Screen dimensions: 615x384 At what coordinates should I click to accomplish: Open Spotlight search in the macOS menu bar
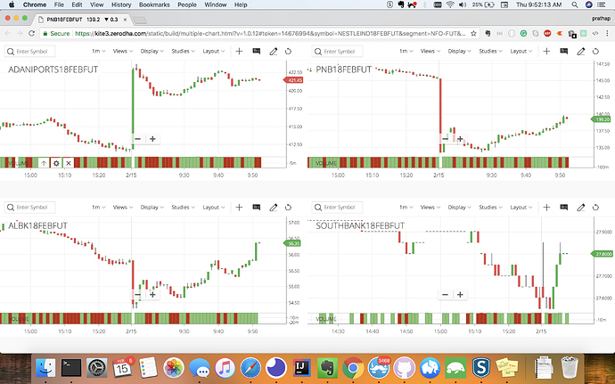pyautogui.click(x=575, y=4)
